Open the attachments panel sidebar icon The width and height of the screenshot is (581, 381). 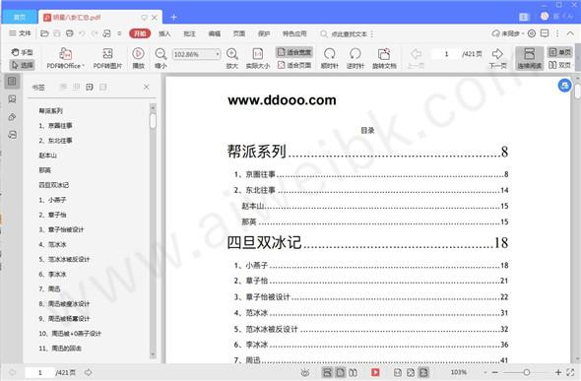click(x=12, y=117)
